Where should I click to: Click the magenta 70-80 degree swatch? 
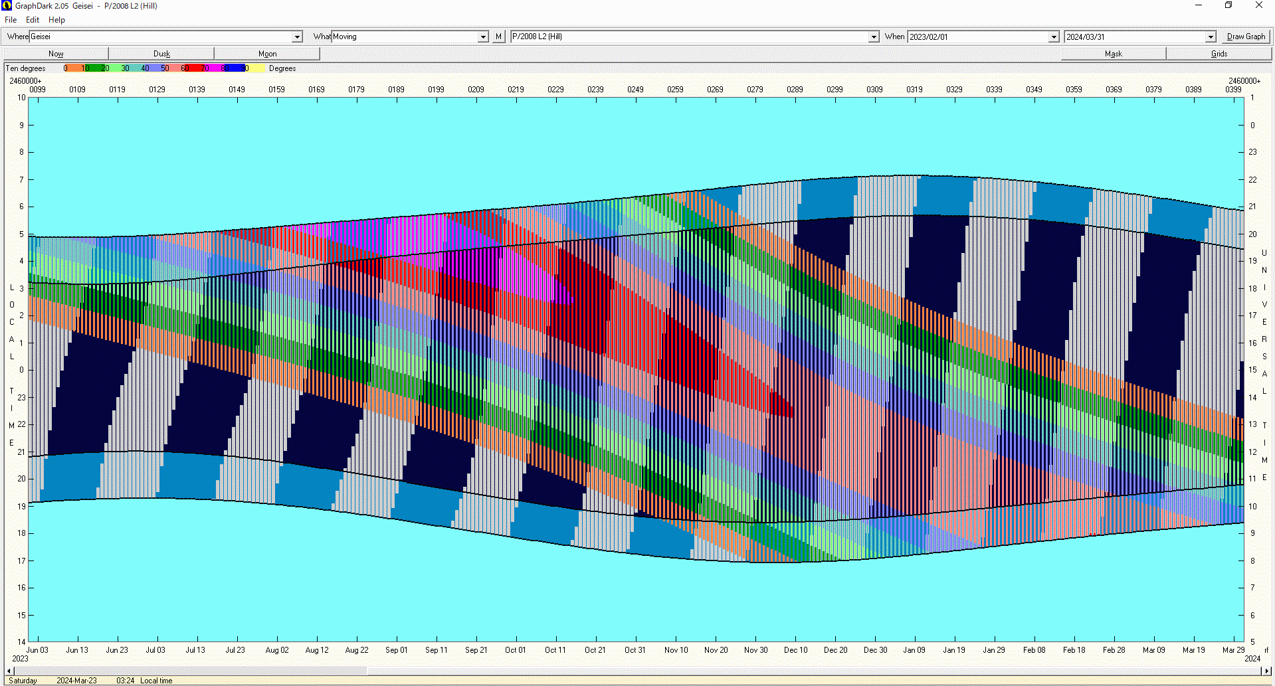(x=213, y=68)
